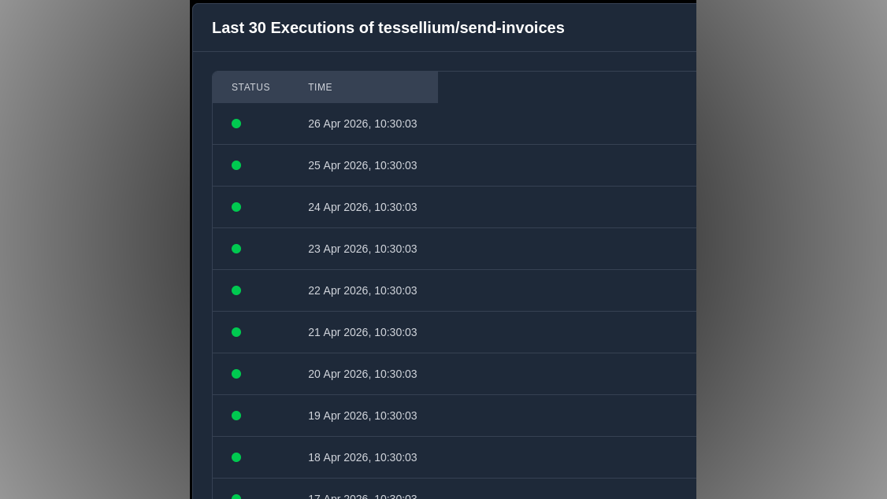Click the TIME column header
Screen dimensions: 887x499
(x=320, y=87)
